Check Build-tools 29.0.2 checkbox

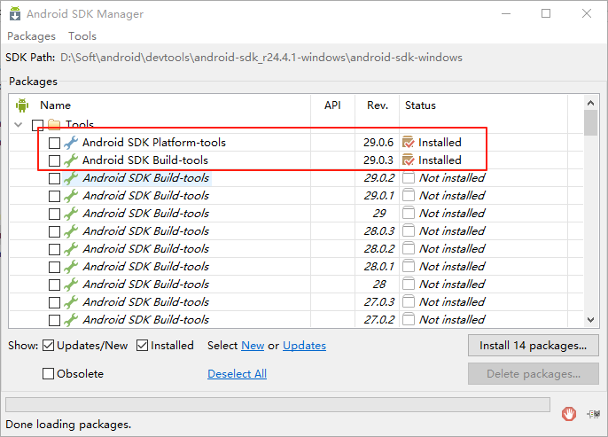click(54, 178)
